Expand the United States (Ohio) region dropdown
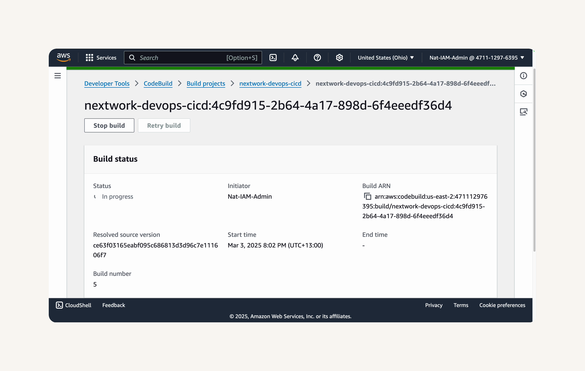Viewport: 585px width, 371px height. pos(386,58)
